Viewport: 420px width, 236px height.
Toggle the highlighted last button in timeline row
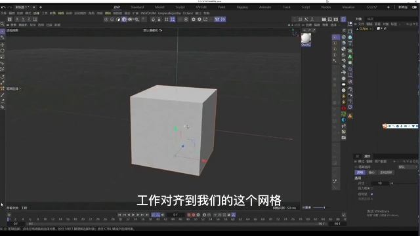coord(234,215)
